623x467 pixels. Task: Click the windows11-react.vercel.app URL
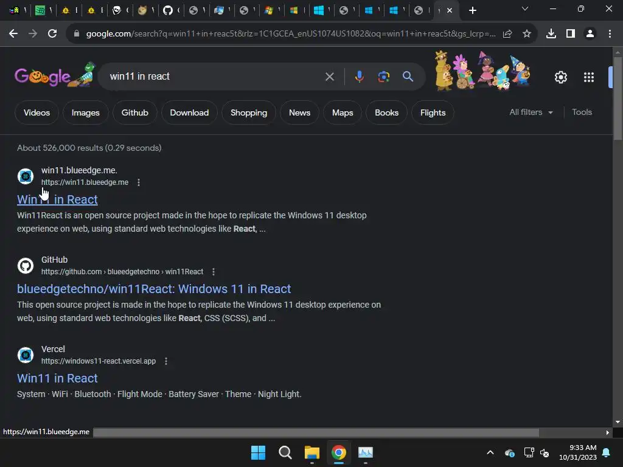click(99, 361)
